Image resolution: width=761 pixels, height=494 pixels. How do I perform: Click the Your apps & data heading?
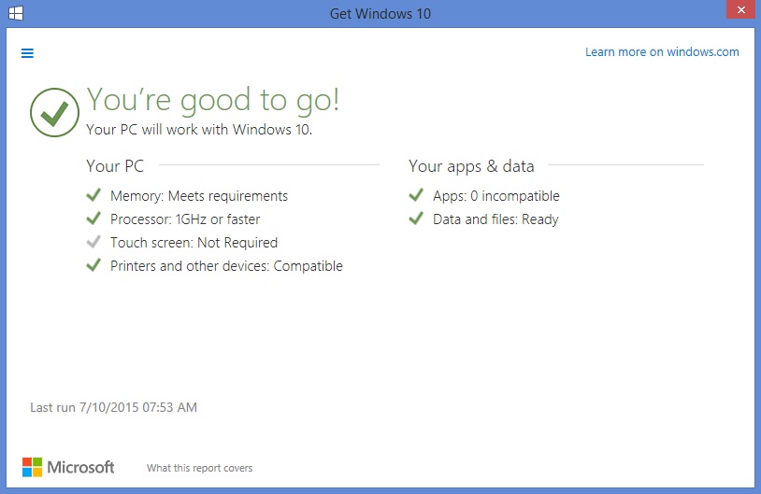pos(471,166)
